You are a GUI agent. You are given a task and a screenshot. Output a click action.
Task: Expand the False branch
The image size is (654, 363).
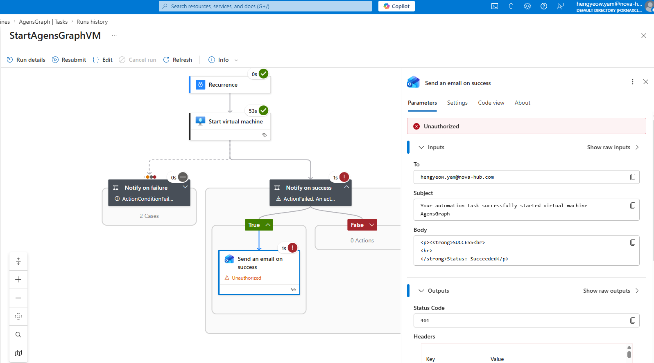click(372, 225)
